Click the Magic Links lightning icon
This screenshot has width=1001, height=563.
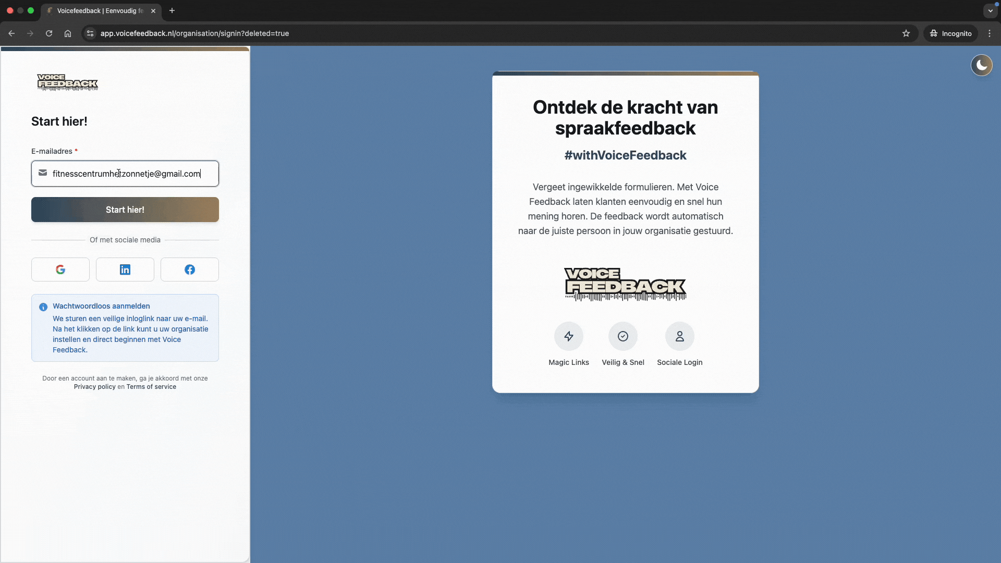[x=569, y=336]
